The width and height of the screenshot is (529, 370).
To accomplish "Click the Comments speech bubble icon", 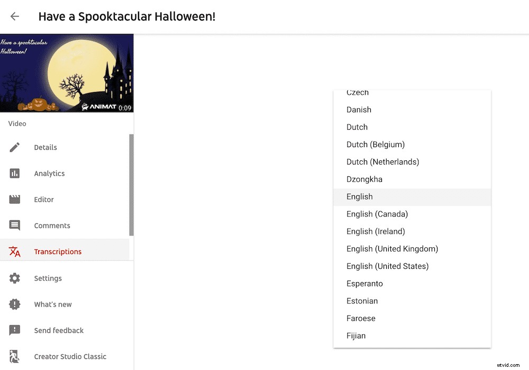I will click(x=15, y=225).
